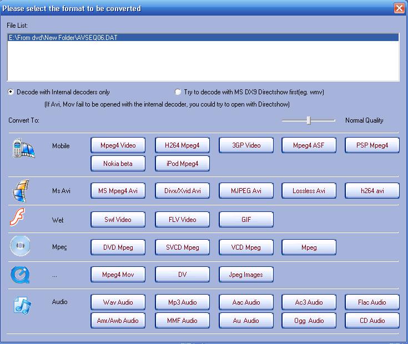Screen dimensions: 408x344
Task: Convert to Ogg Audio
Action: pyautogui.click(x=309, y=320)
